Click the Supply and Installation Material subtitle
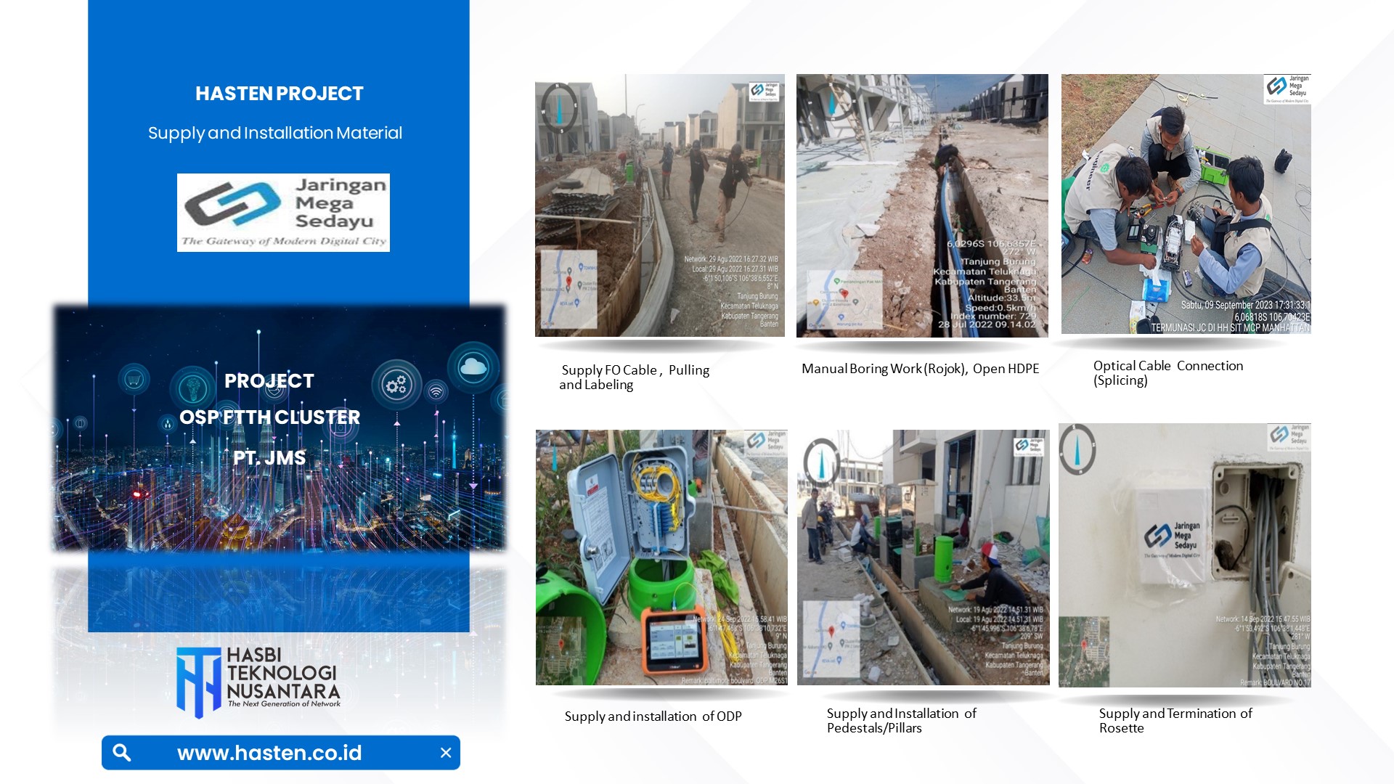 point(275,133)
